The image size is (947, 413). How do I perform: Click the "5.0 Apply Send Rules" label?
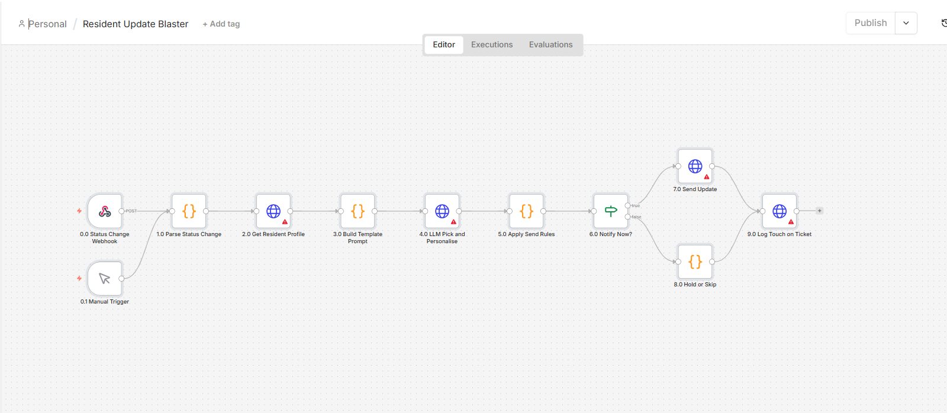pos(526,234)
